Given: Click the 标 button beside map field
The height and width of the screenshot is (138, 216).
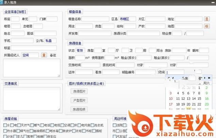Looking at the screenshot, I should pos(207,26).
